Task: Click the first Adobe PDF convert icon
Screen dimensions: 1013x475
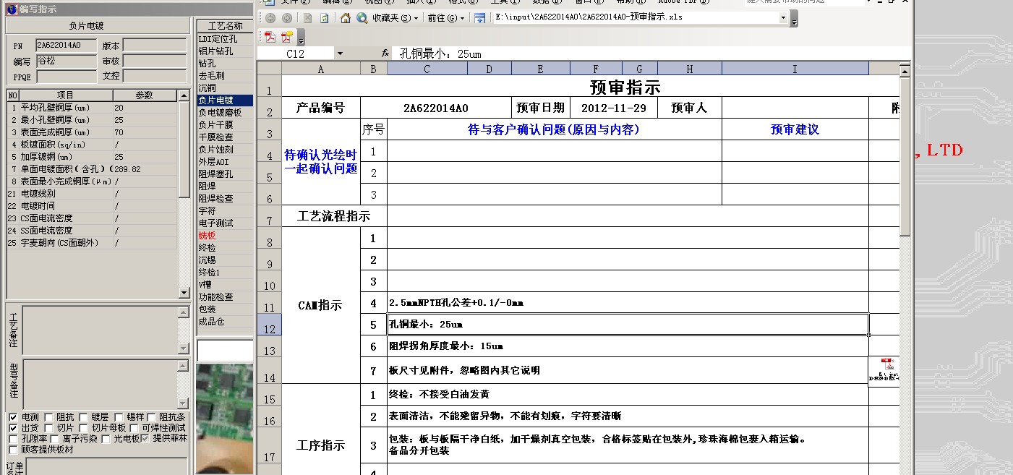Action: (270, 38)
